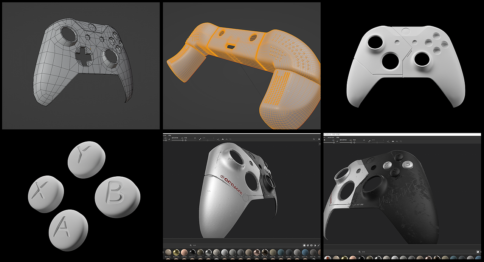Viewport: 484px width, 262px height.
Task: Select the brush stamp icon beside the opacity slider
Action: pos(169,139)
